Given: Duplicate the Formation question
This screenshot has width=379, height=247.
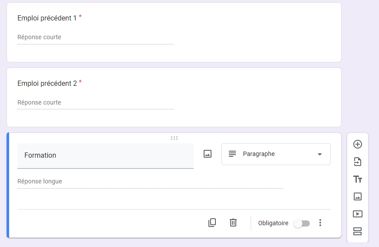Looking at the screenshot, I should 212,223.
